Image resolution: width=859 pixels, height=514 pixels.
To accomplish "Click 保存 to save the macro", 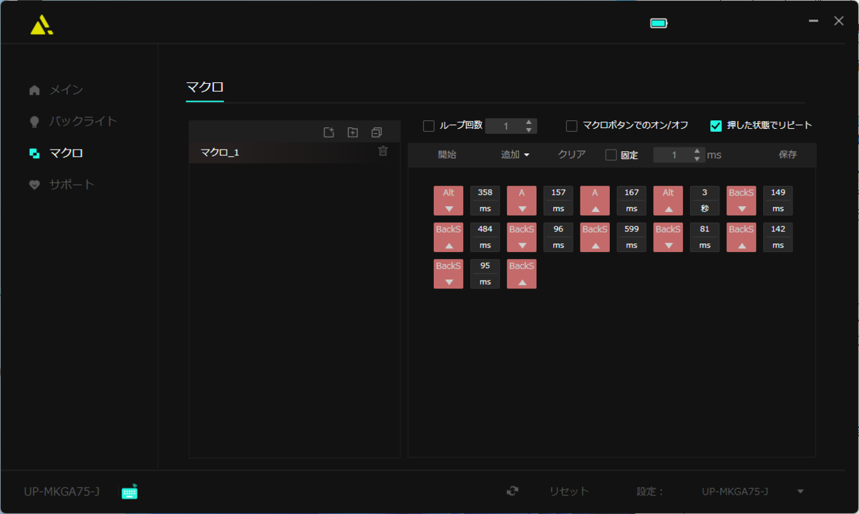I will pos(788,155).
